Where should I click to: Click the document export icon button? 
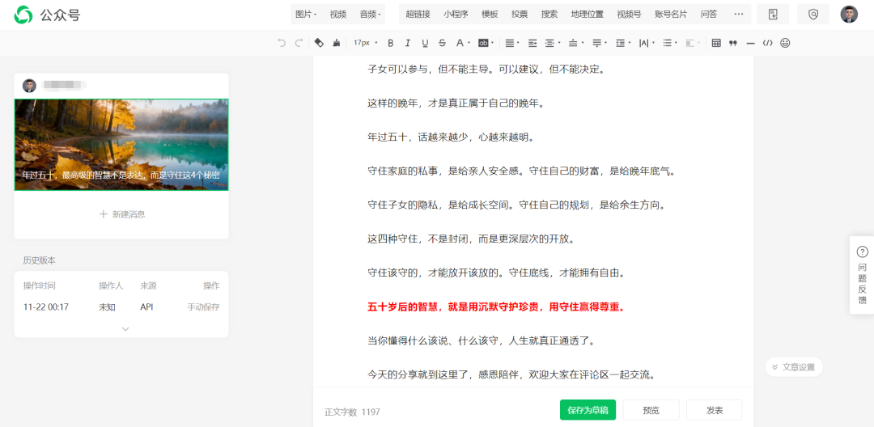tap(773, 15)
